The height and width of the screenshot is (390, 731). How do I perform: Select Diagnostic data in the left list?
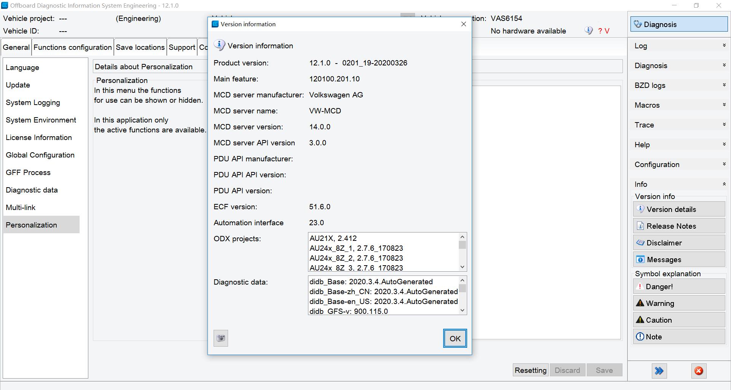[x=41, y=190]
